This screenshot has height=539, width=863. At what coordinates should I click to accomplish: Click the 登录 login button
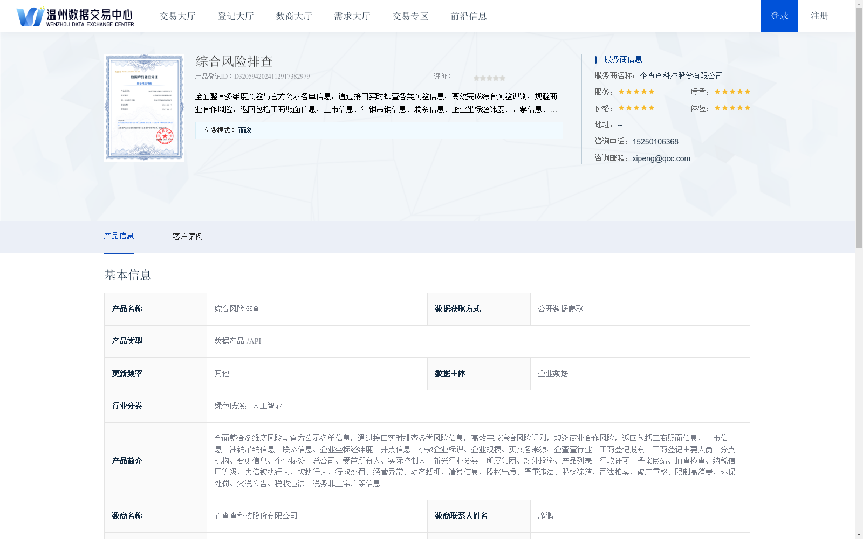pos(779,16)
